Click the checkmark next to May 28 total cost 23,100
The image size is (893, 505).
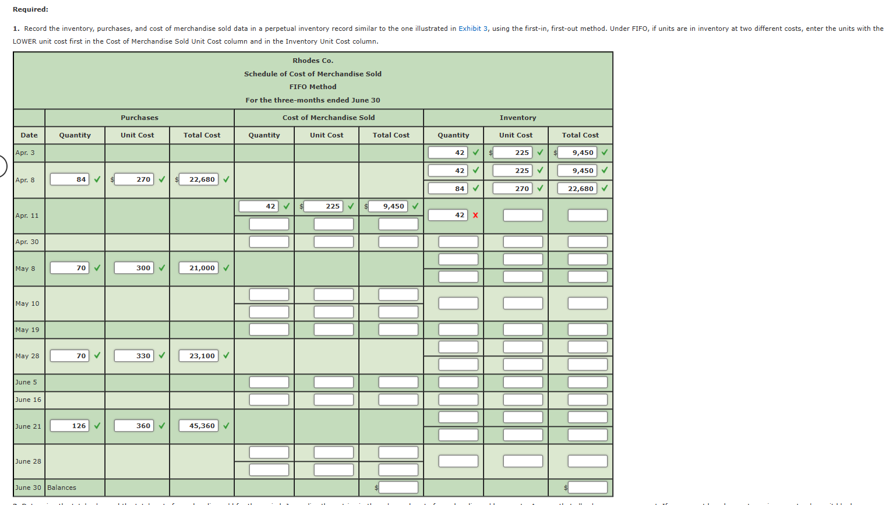click(227, 355)
